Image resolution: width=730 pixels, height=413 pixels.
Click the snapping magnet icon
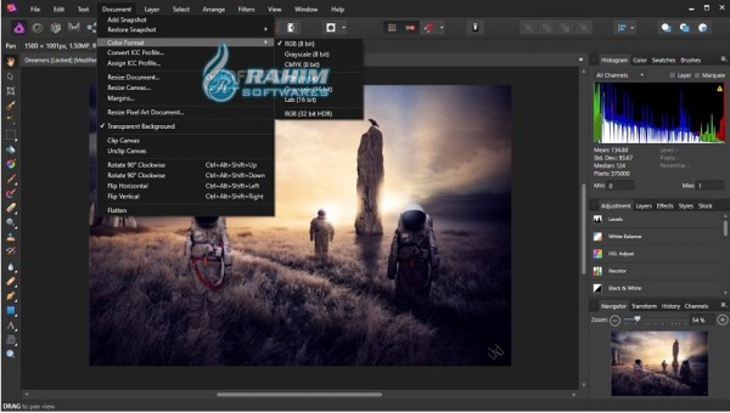(429, 28)
